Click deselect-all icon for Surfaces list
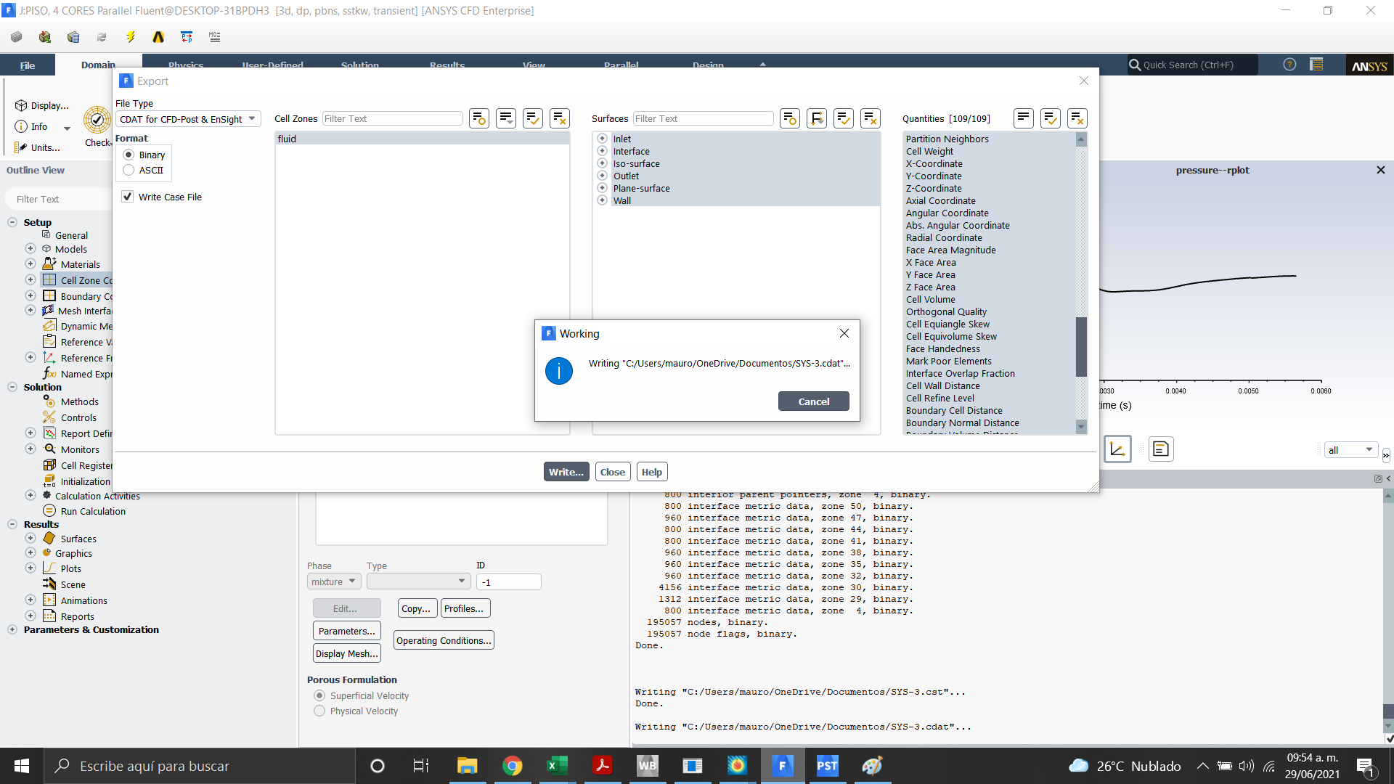The height and width of the screenshot is (784, 1394). 870,118
